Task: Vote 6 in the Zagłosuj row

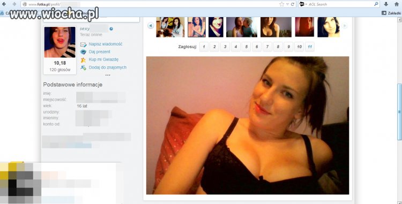Action: pyautogui.click(x=257, y=47)
